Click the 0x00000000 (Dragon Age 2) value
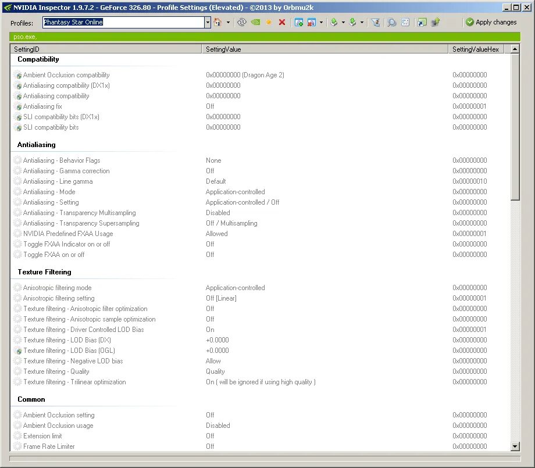The height and width of the screenshot is (468, 535). [245, 75]
